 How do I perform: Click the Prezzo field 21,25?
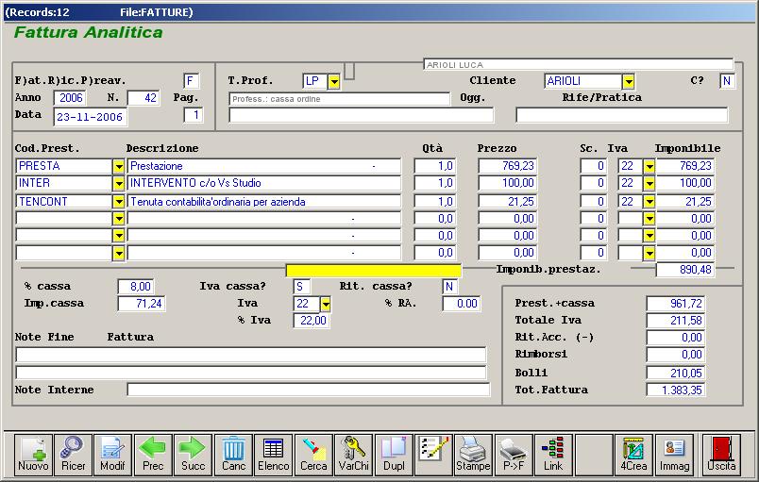[507, 202]
